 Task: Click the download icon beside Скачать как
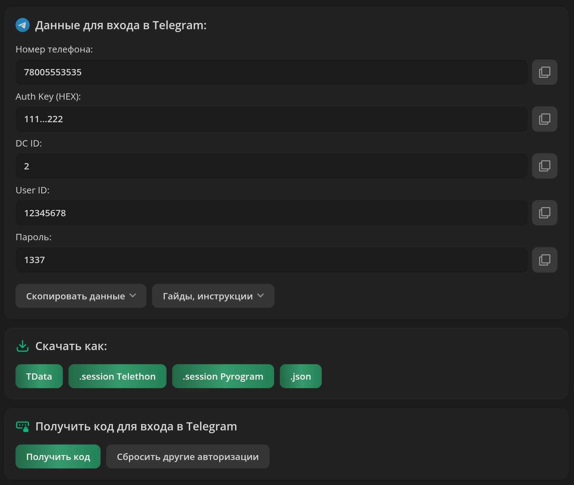point(23,346)
